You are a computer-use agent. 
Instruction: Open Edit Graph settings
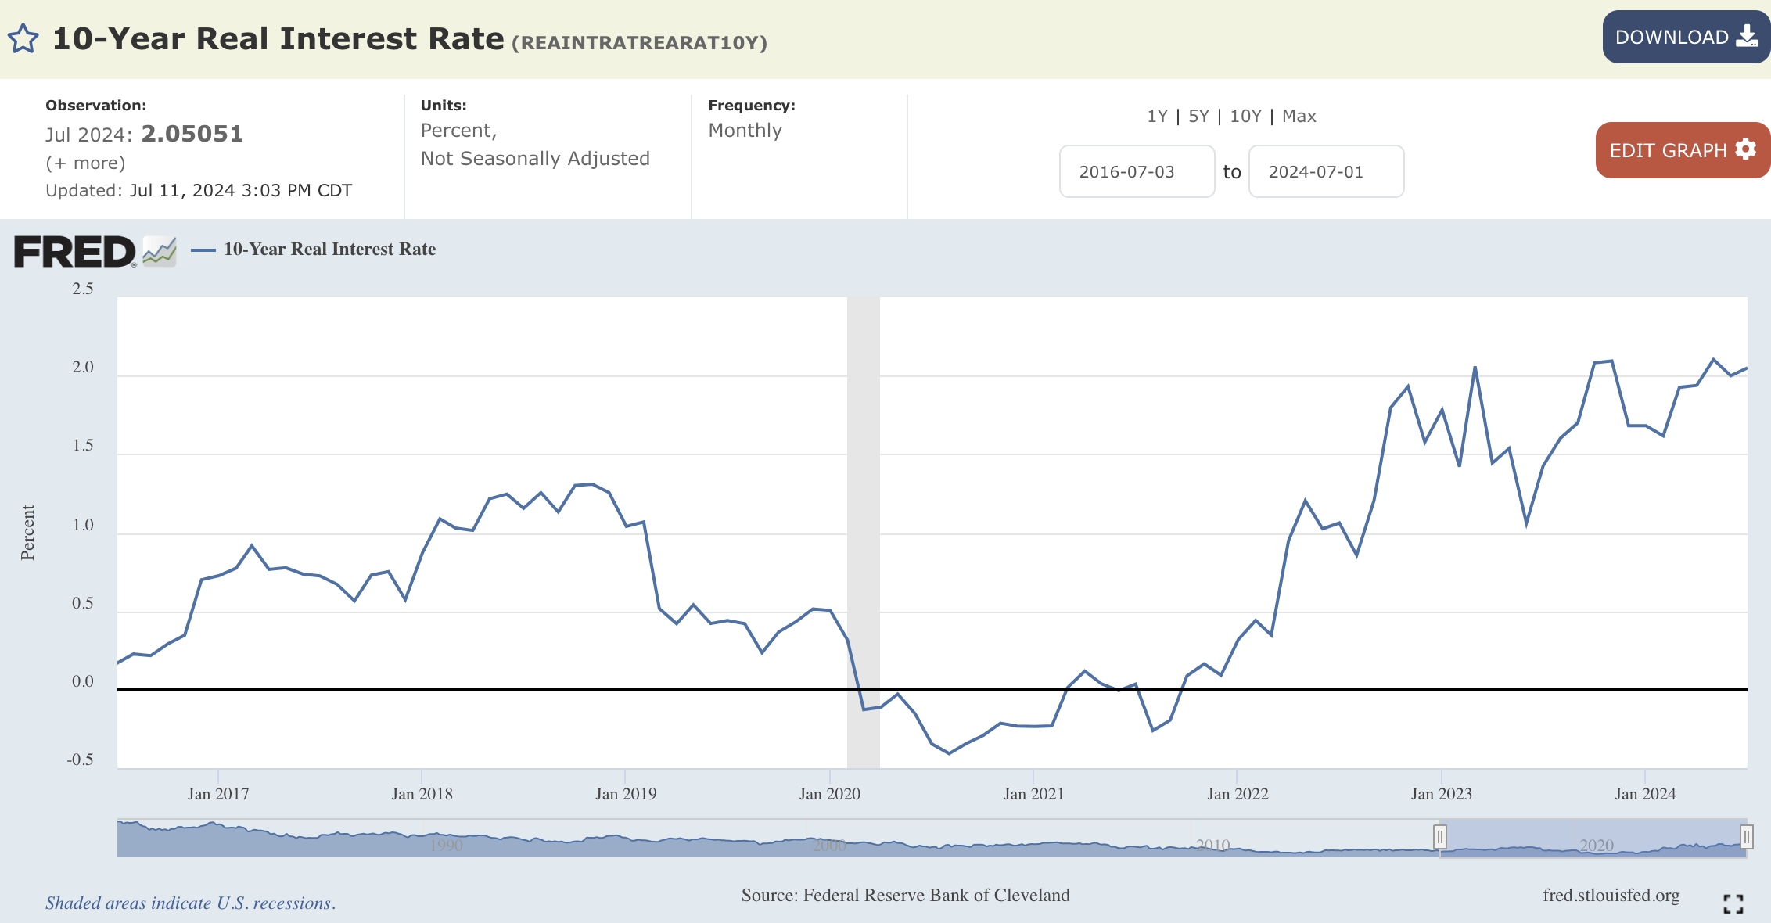[1682, 150]
